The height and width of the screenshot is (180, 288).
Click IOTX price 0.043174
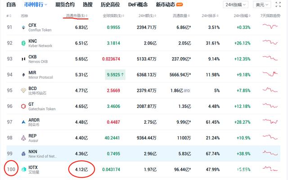(111, 170)
